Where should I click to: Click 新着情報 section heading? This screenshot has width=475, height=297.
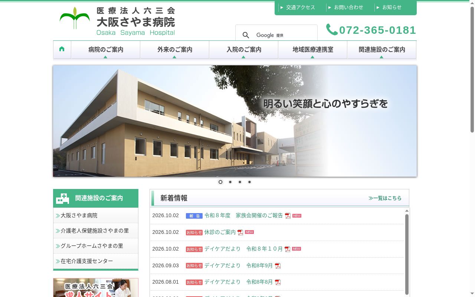(x=174, y=198)
